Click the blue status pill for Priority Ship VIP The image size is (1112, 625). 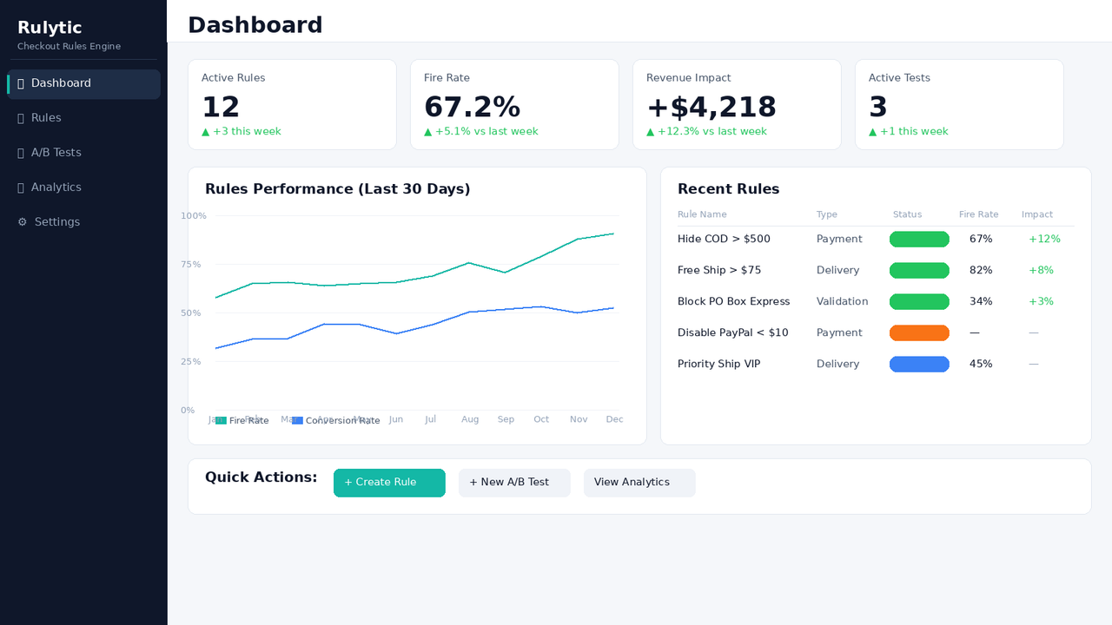coord(919,365)
